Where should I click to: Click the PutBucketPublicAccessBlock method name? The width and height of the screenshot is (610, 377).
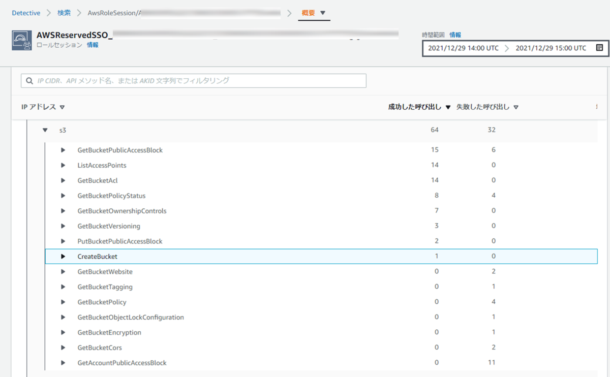point(120,241)
